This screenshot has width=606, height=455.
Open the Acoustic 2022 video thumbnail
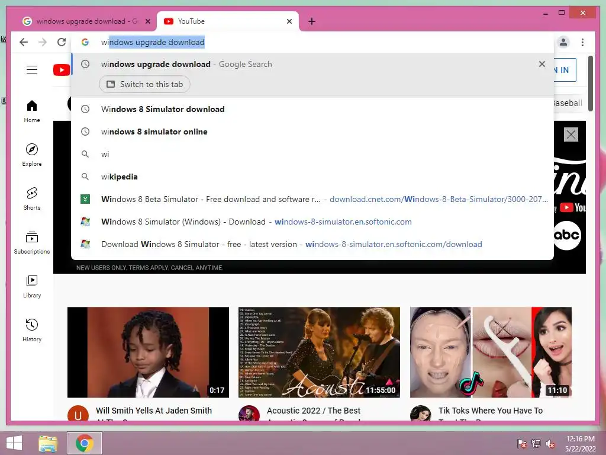tap(319, 352)
